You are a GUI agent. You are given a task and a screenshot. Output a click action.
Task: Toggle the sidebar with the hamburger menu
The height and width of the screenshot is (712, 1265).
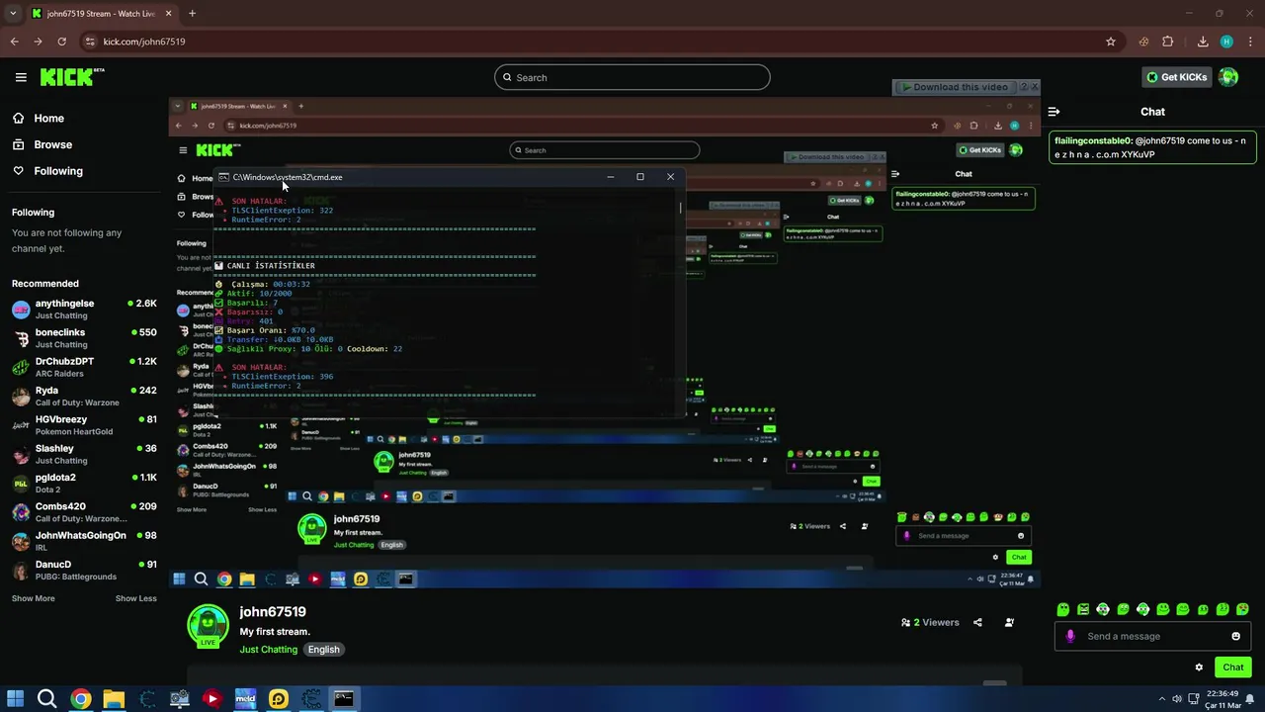[x=21, y=77]
